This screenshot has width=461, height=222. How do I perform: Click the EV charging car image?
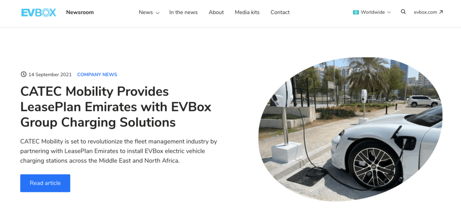pos(350,129)
